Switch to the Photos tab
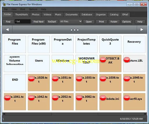 click(36, 15)
